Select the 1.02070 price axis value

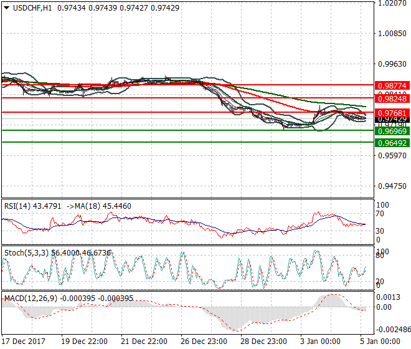pos(392,3)
